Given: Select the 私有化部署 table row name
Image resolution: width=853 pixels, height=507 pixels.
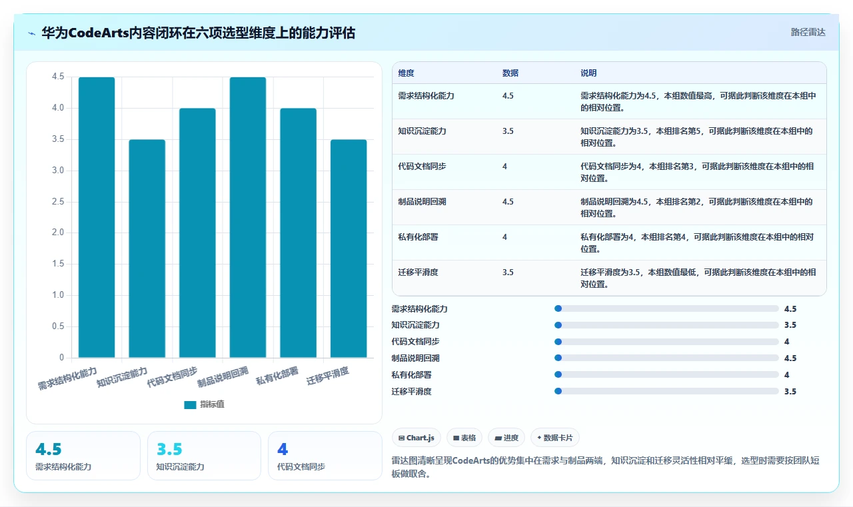Looking at the screenshot, I should coord(418,237).
